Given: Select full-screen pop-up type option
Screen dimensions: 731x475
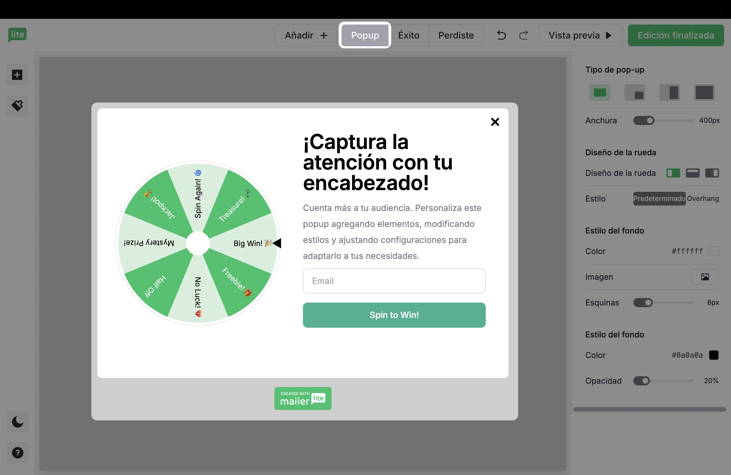Looking at the screenshot, I should tap(704, 92).
